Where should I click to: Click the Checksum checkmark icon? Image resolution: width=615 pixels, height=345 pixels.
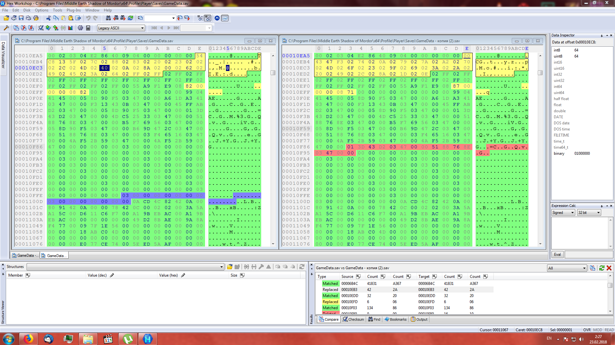[41, 28]
